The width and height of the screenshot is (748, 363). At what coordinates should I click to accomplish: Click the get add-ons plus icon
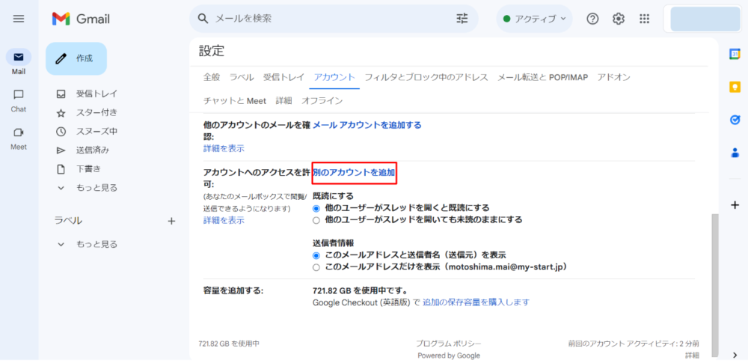[735, 205]
